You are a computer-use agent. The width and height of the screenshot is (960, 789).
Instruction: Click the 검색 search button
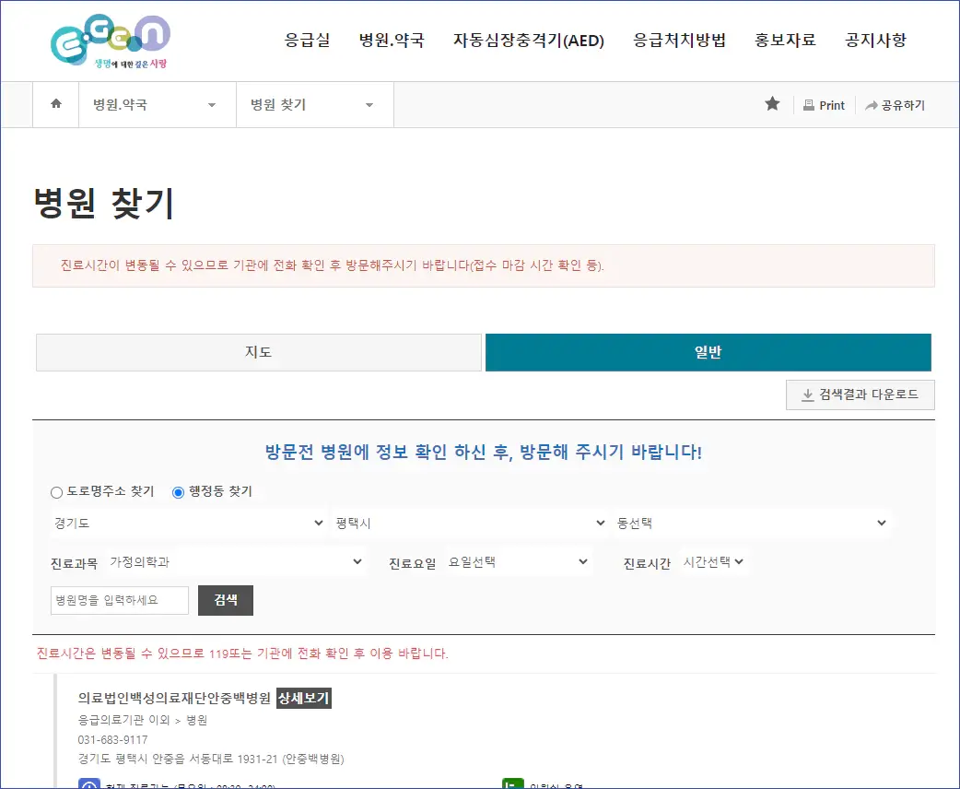pyautogui.click(x=225, y=600)
